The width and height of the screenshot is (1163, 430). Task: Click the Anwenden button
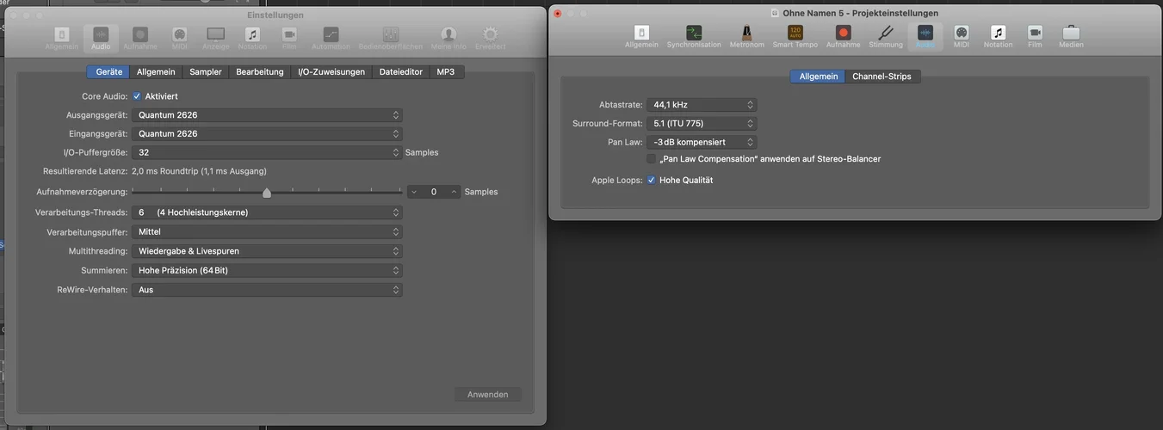pyautogui.click(x=487, y=395)
